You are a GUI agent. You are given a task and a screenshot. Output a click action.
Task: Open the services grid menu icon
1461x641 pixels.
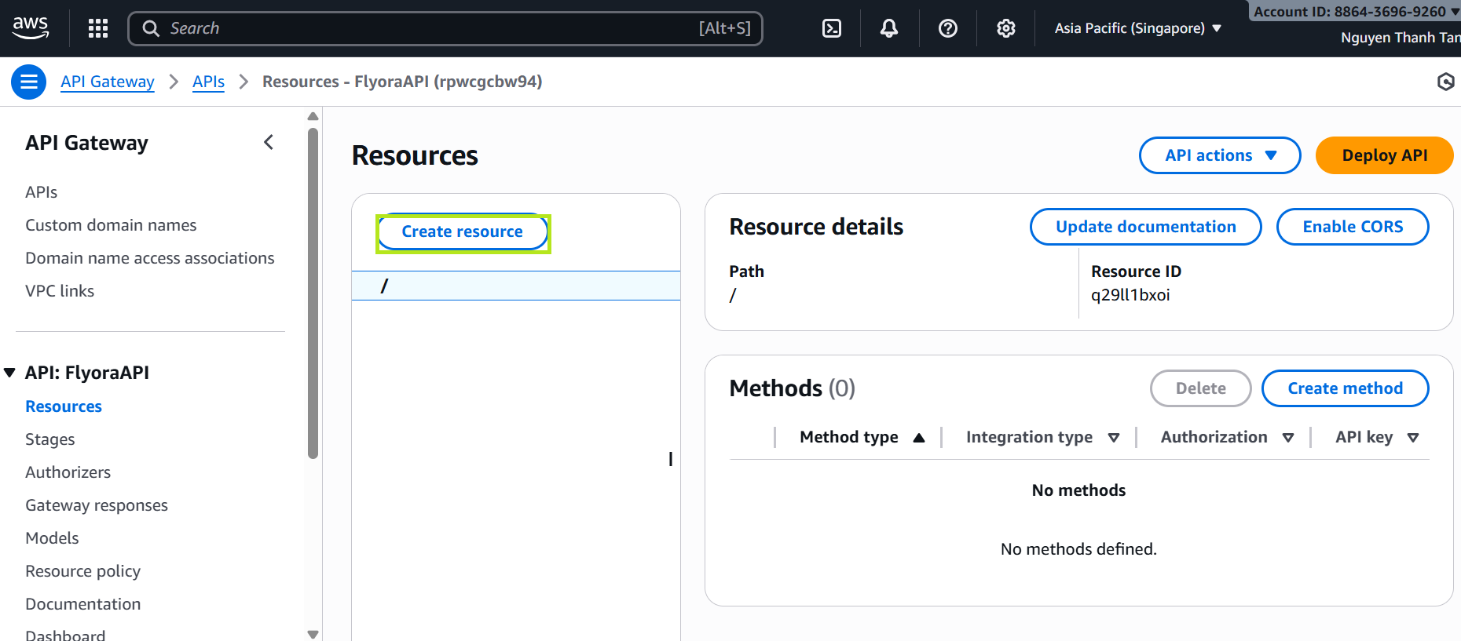point(98,28)
